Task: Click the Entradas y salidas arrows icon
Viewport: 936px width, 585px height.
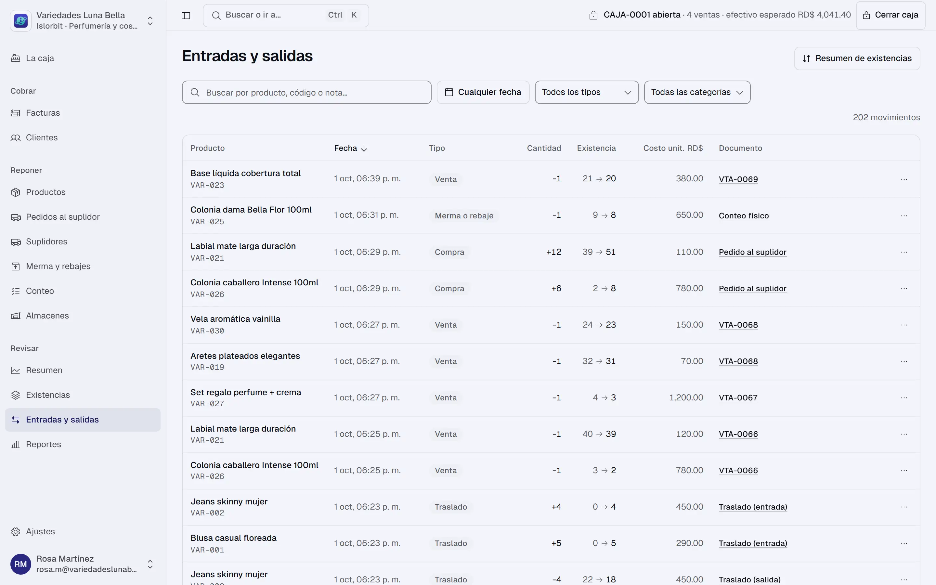Action: pos(16,420)
